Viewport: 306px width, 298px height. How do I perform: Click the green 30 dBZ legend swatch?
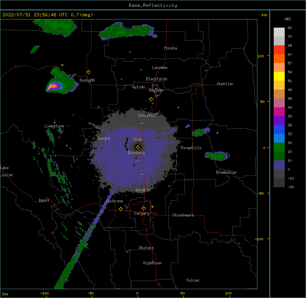tap(279, 147)
